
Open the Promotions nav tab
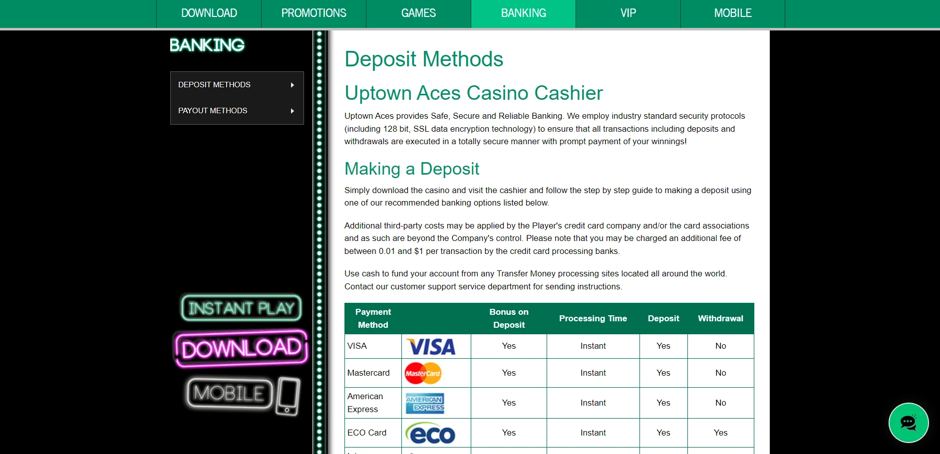(x=313, y=13)
